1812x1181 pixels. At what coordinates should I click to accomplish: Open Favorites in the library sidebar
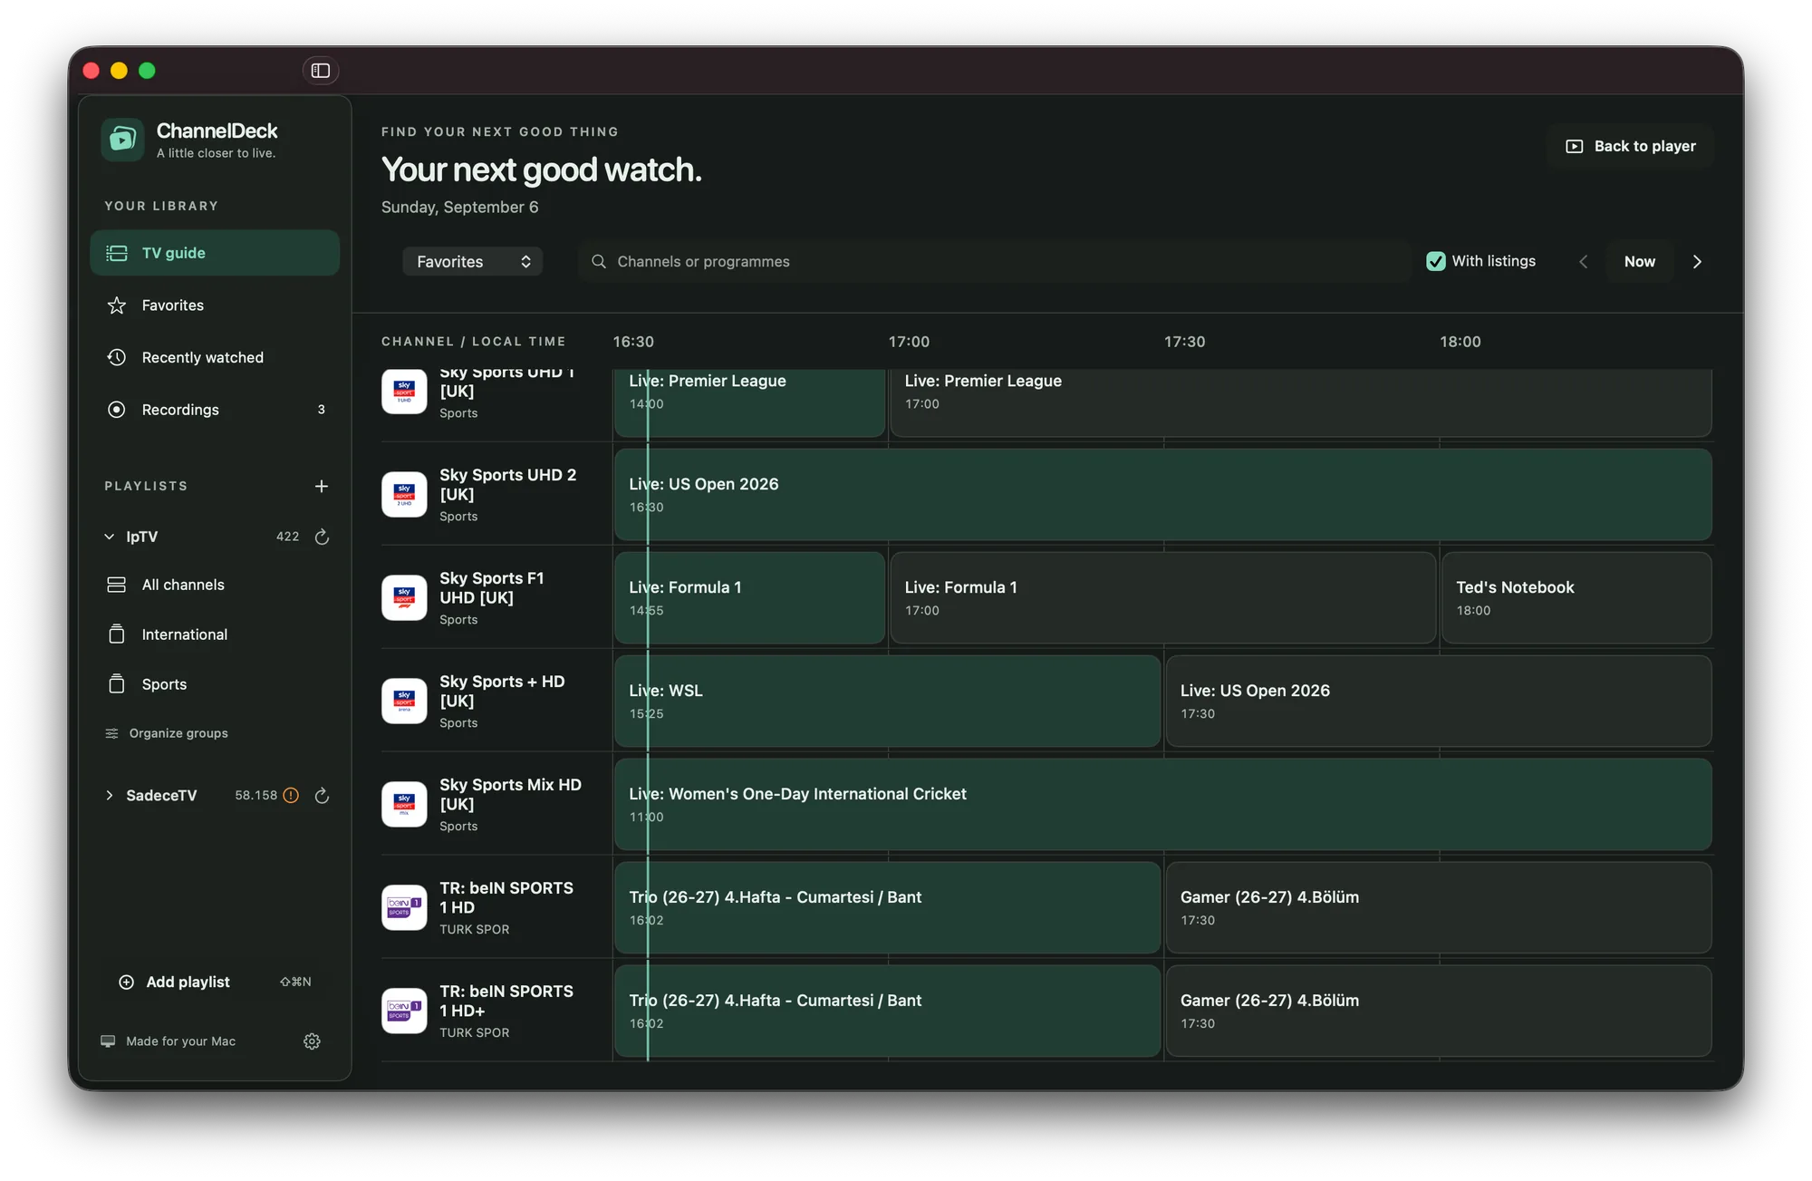click(x=215, y=305)
